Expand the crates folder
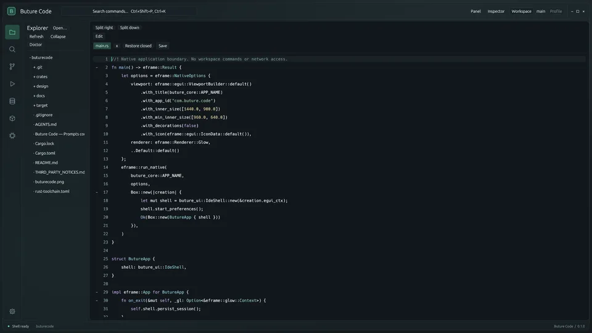Image resolution: width=592 pixels, height=333 pixels. click(x=41, y=76)
